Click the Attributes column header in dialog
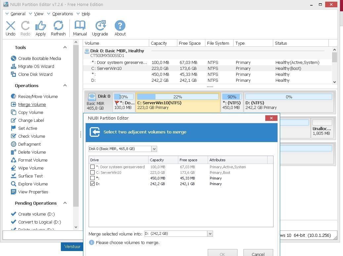The image size is (343, 256). coord(237,160)
